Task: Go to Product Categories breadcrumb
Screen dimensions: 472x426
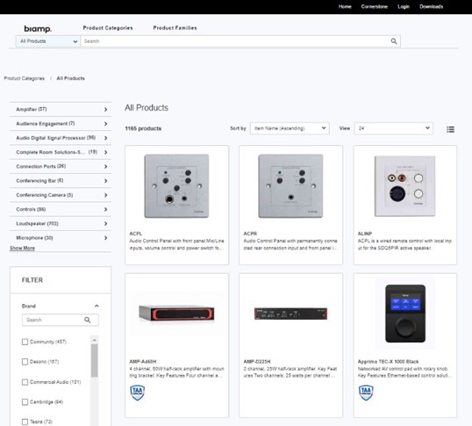Action: pyautogui.click(x=24, y=78)
